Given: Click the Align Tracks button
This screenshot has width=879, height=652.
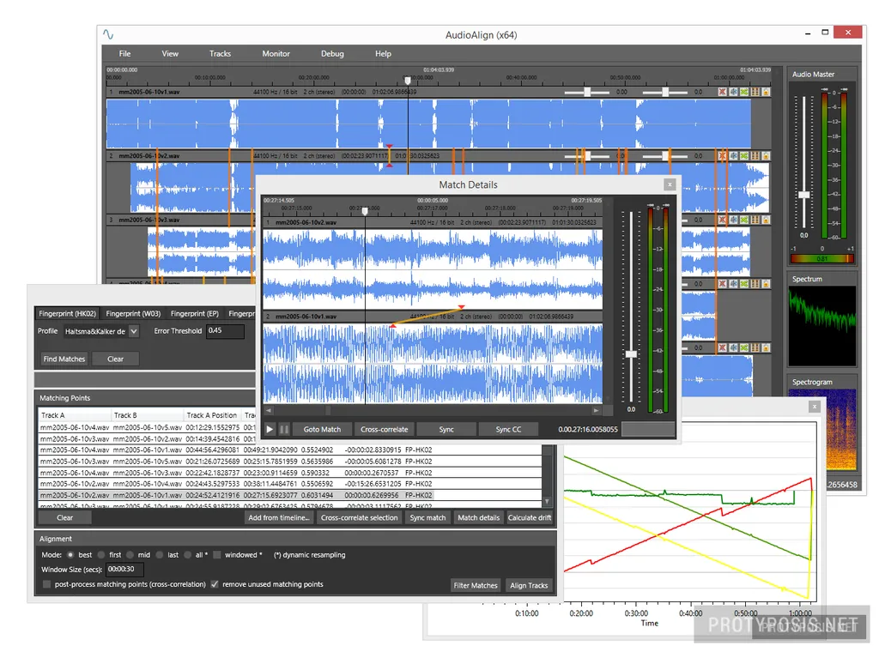Looking at the screenshot, I should click(530, 585).
